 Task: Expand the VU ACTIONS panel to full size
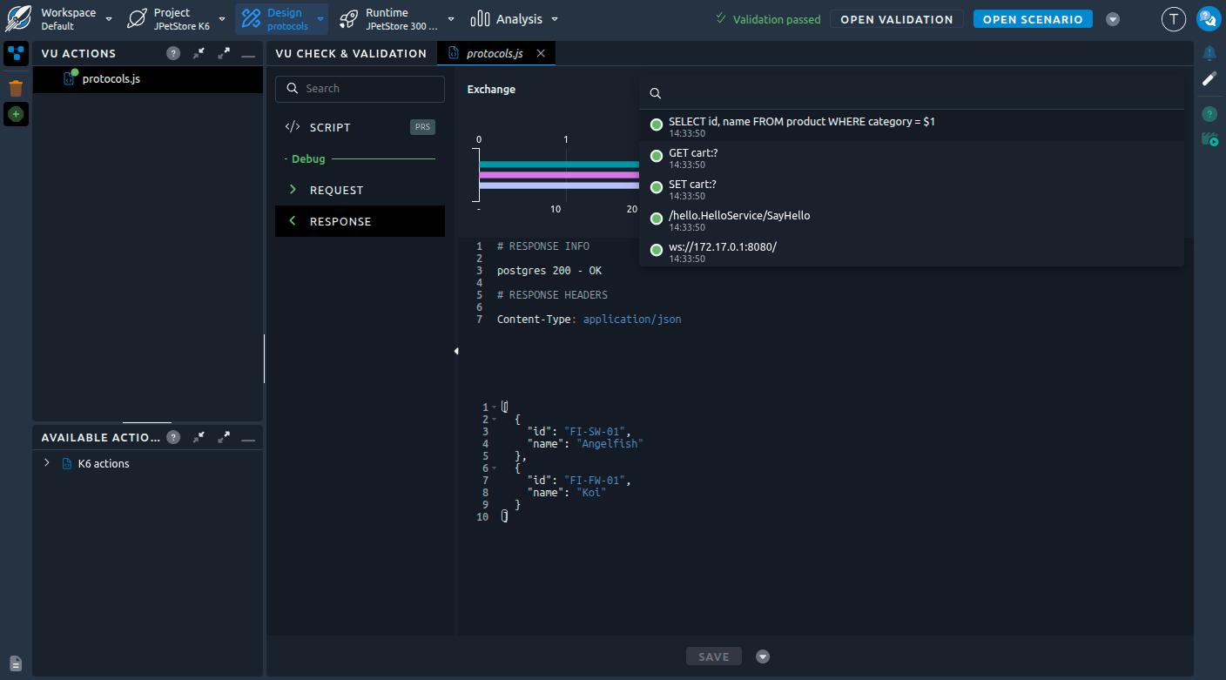(224, 53)
